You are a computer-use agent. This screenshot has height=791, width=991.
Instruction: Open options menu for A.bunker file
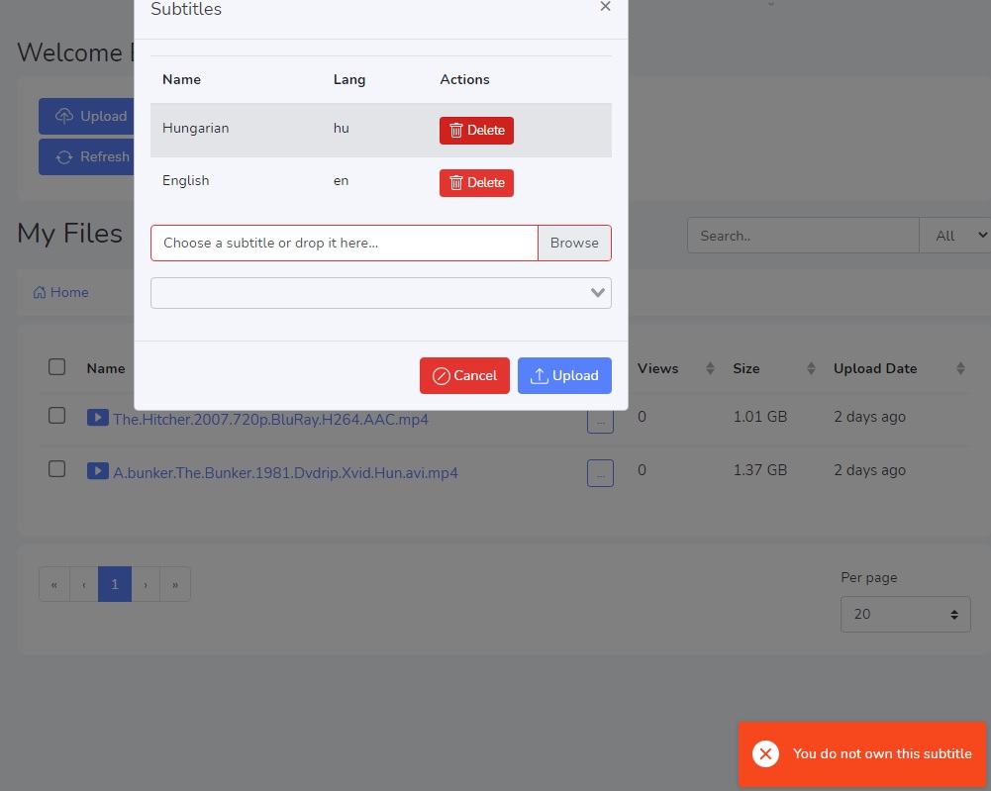tap(600, 473)
